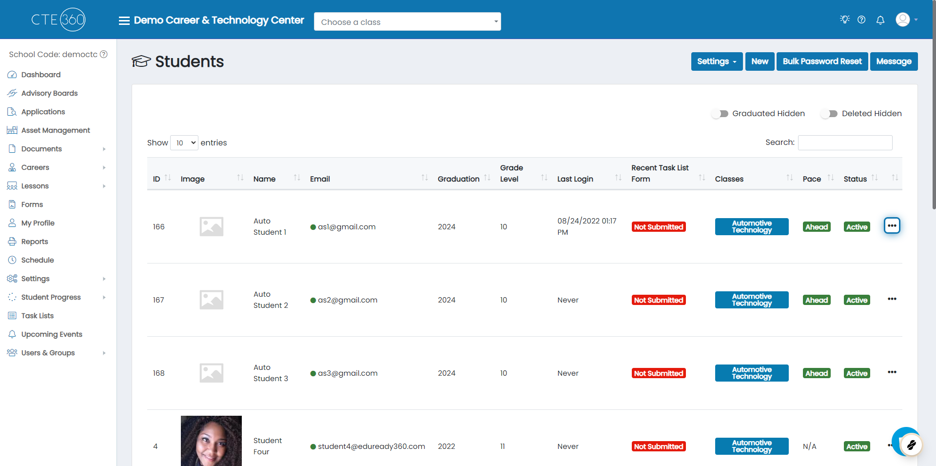The height and width of the screenshot is (466, 936).
Task: Click the school code help icon
Action: tap(104, 54)
